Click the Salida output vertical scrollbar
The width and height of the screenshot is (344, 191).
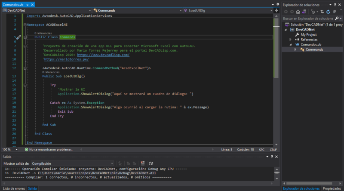(x=276, y=174)
